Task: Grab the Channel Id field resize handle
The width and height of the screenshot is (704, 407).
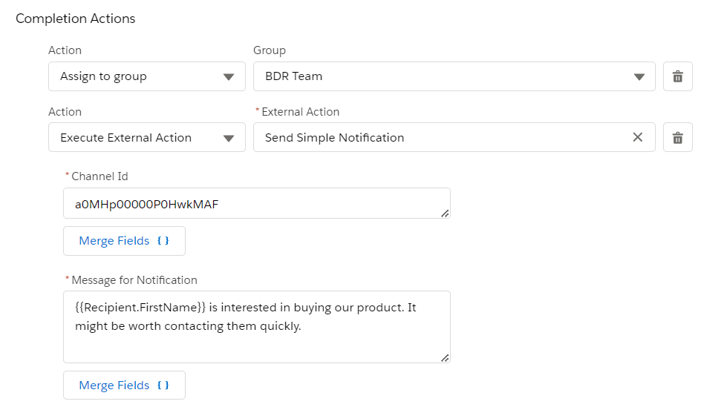Action: click(445, 214)
